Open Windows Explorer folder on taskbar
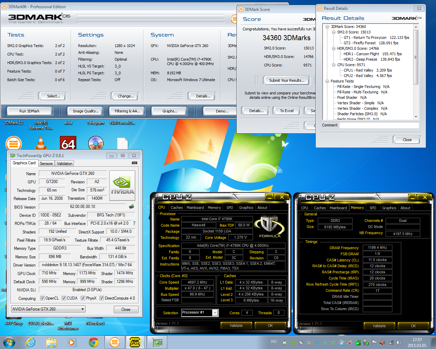The height and width of the screenshot is (349, 436). [51, 342]
